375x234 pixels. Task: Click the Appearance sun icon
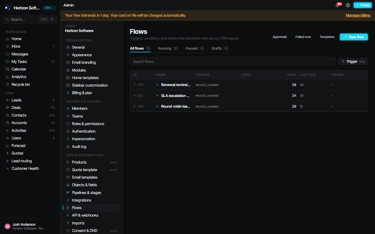tap(68, 55)
